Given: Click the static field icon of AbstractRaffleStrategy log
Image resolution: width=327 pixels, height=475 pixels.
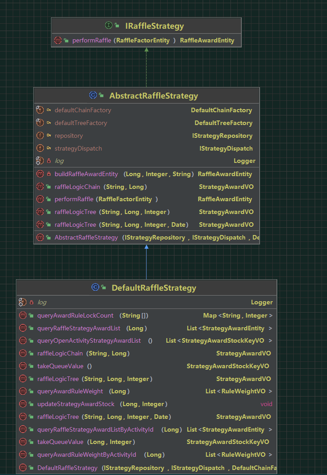Looking at the screenshot, I should (40, 161).
